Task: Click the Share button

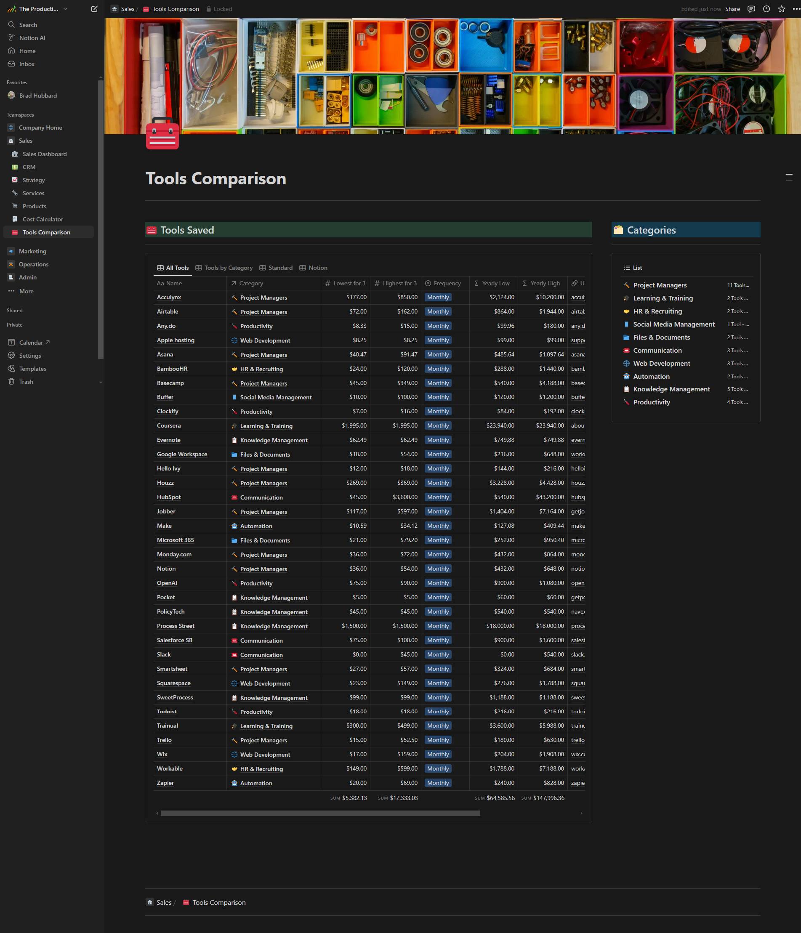Action: [732, 9]
